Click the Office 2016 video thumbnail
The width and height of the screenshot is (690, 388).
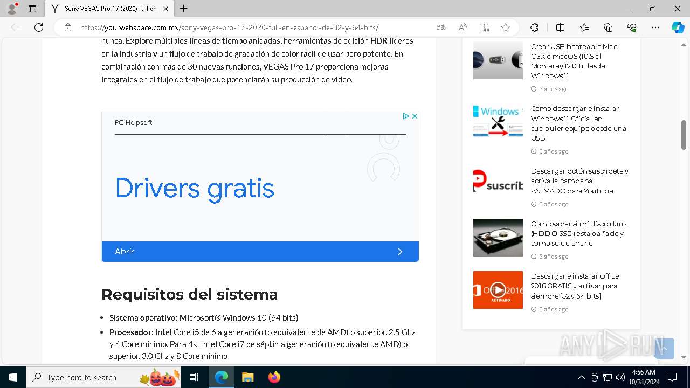click(498, 290)
